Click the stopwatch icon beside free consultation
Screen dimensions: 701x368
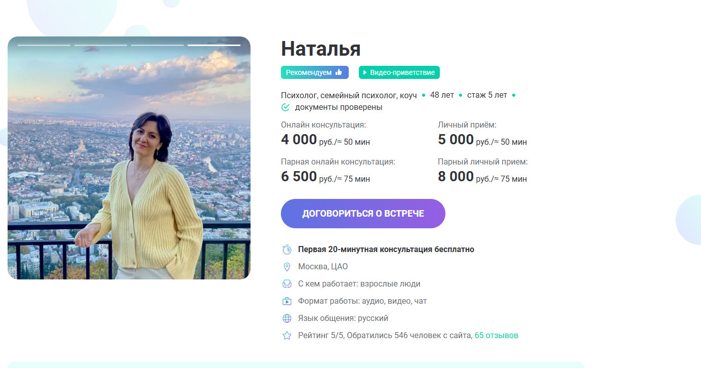[287, 250]
